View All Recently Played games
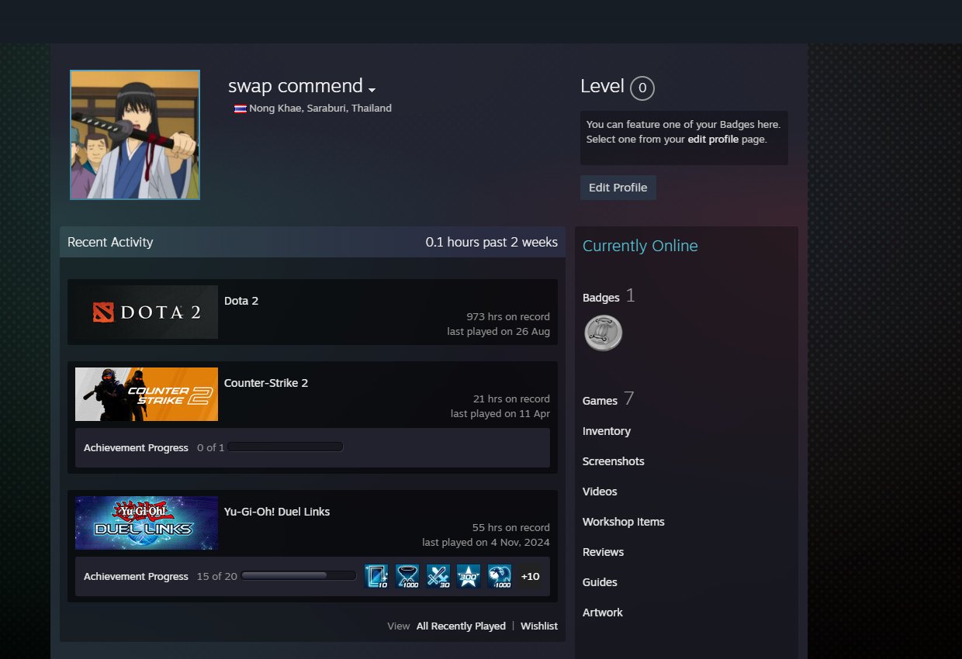 [461, 626]
